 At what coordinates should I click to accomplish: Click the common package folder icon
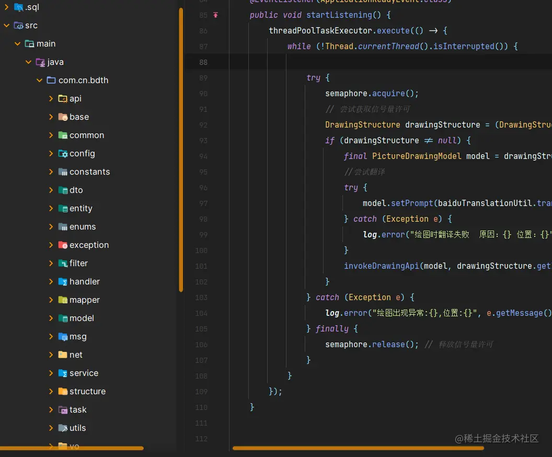tap(63, 135)
